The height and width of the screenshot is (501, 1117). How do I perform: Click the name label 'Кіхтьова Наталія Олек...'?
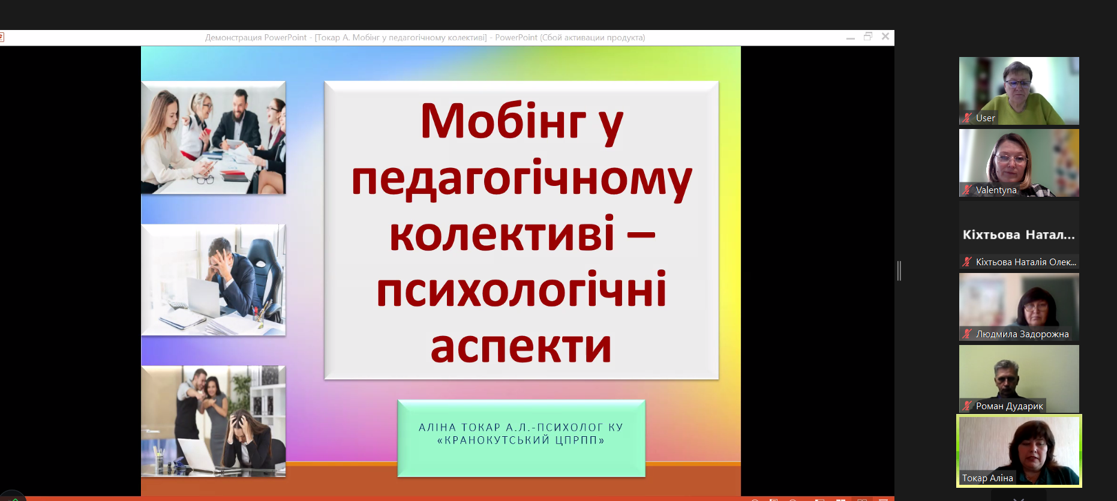pos(1026,262)
